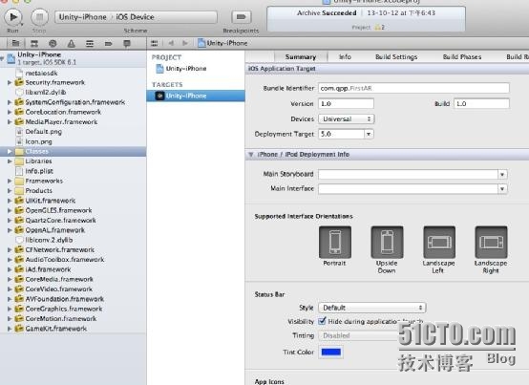This screenshot has width=529, height=385.
Task: Click the Build number field
Action: pos(481,103)
